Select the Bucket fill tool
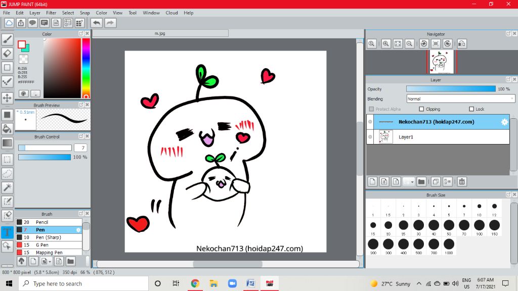The height and width of the screenshot is (291, 518). click(7, 129)
